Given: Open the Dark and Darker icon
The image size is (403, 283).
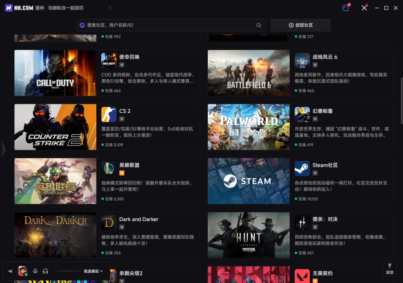Looking at the screenshot, I should (109, 223).
